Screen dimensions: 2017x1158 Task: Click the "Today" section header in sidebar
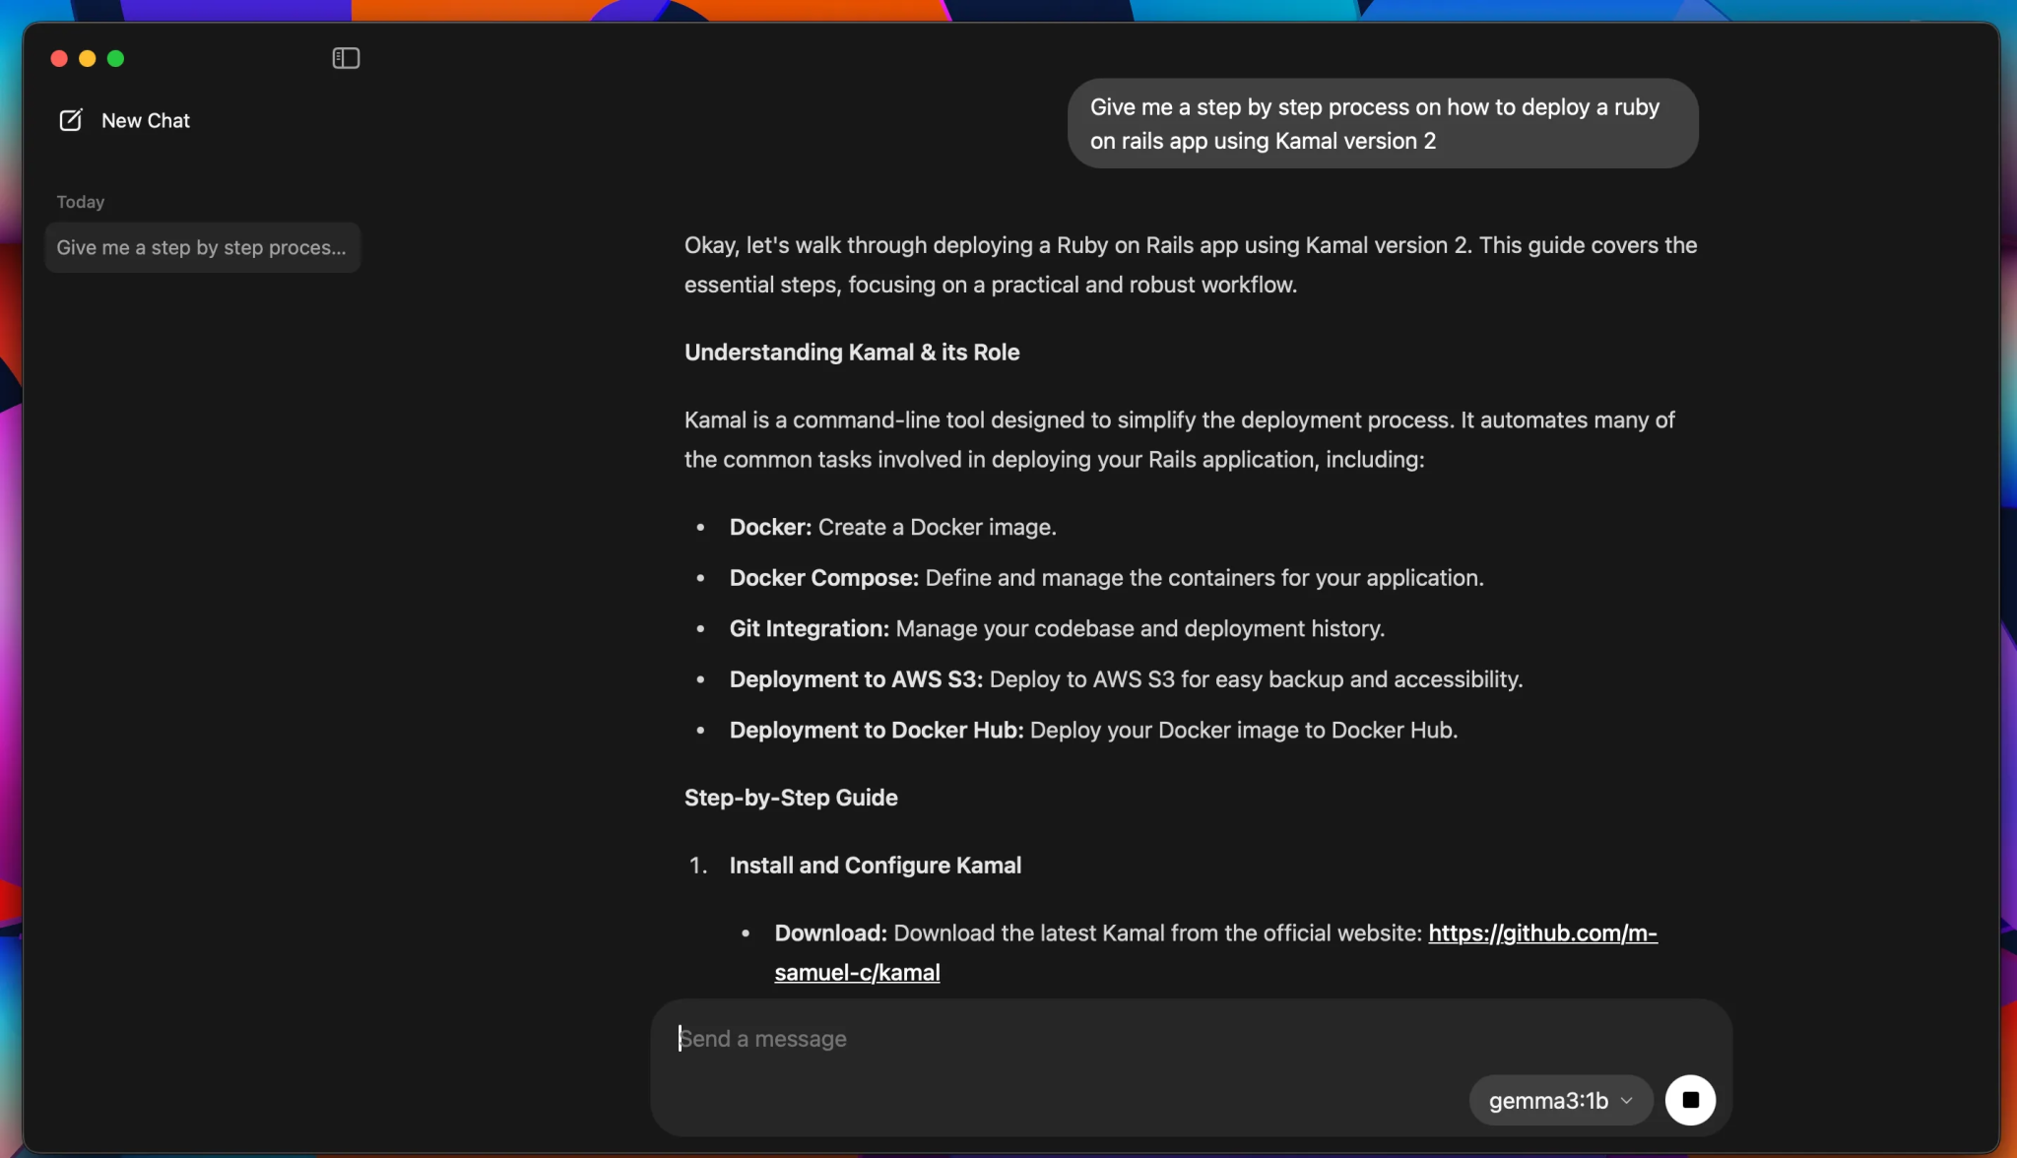coord(81,202)
